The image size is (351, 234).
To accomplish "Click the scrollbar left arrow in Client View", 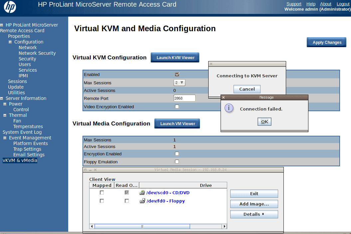I will click(92, 226).
